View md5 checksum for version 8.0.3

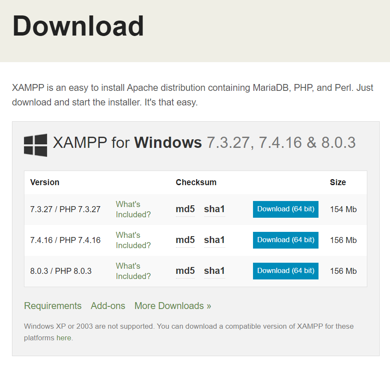click(185, 271)
